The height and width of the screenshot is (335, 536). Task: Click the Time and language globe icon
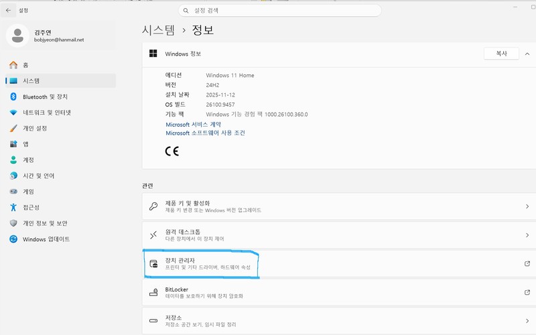(x=13, y=176)
